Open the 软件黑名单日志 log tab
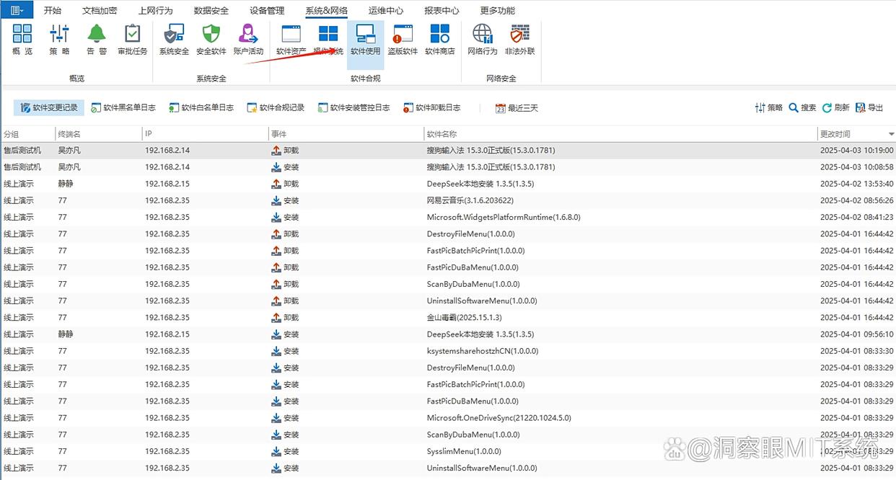 pyautogui.click(x=123, y=108)
